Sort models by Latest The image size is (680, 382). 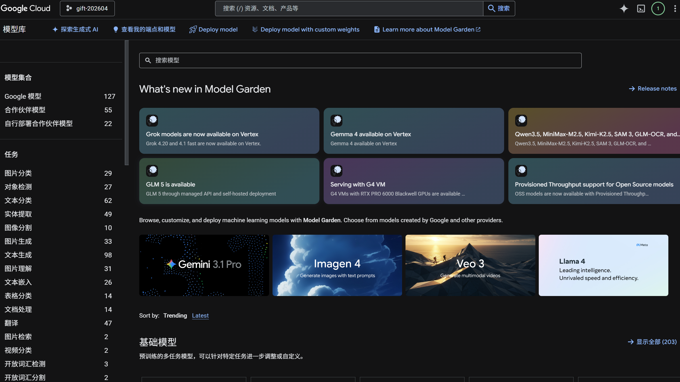(200, 316)
